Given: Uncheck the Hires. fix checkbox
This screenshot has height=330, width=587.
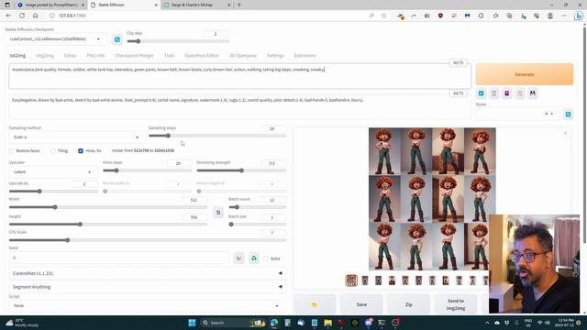Looking at the screenshot, I should click(81, 150).
